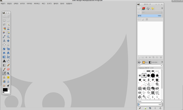
Task: Select the Free Select lasso tool
Action: point(4,24)
